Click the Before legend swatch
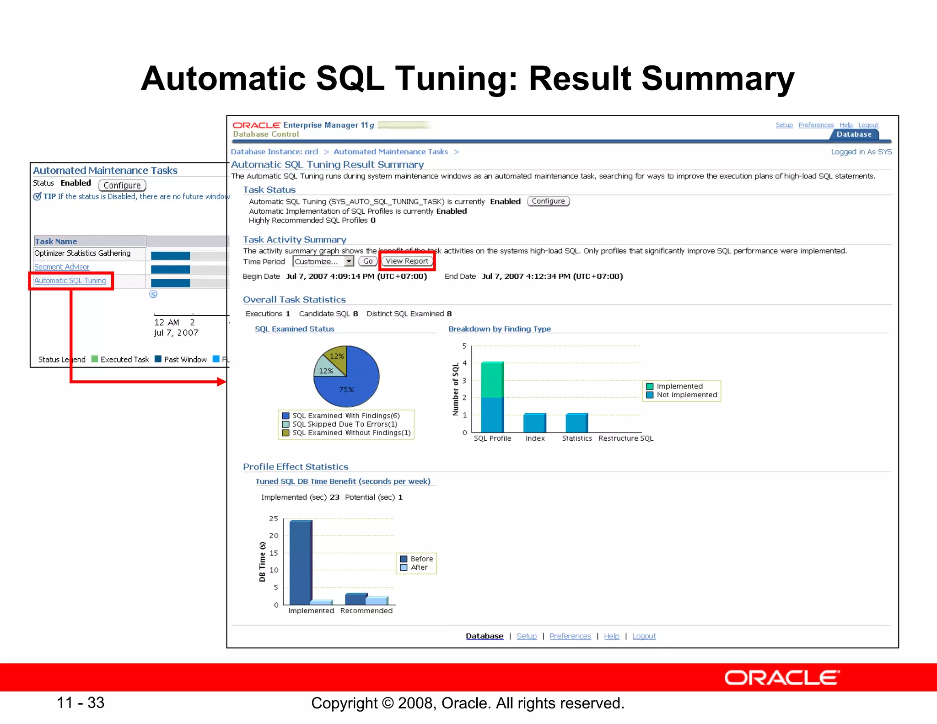Image resolution: width=937 pixels, height=724 pixels. tap(404, 559)
